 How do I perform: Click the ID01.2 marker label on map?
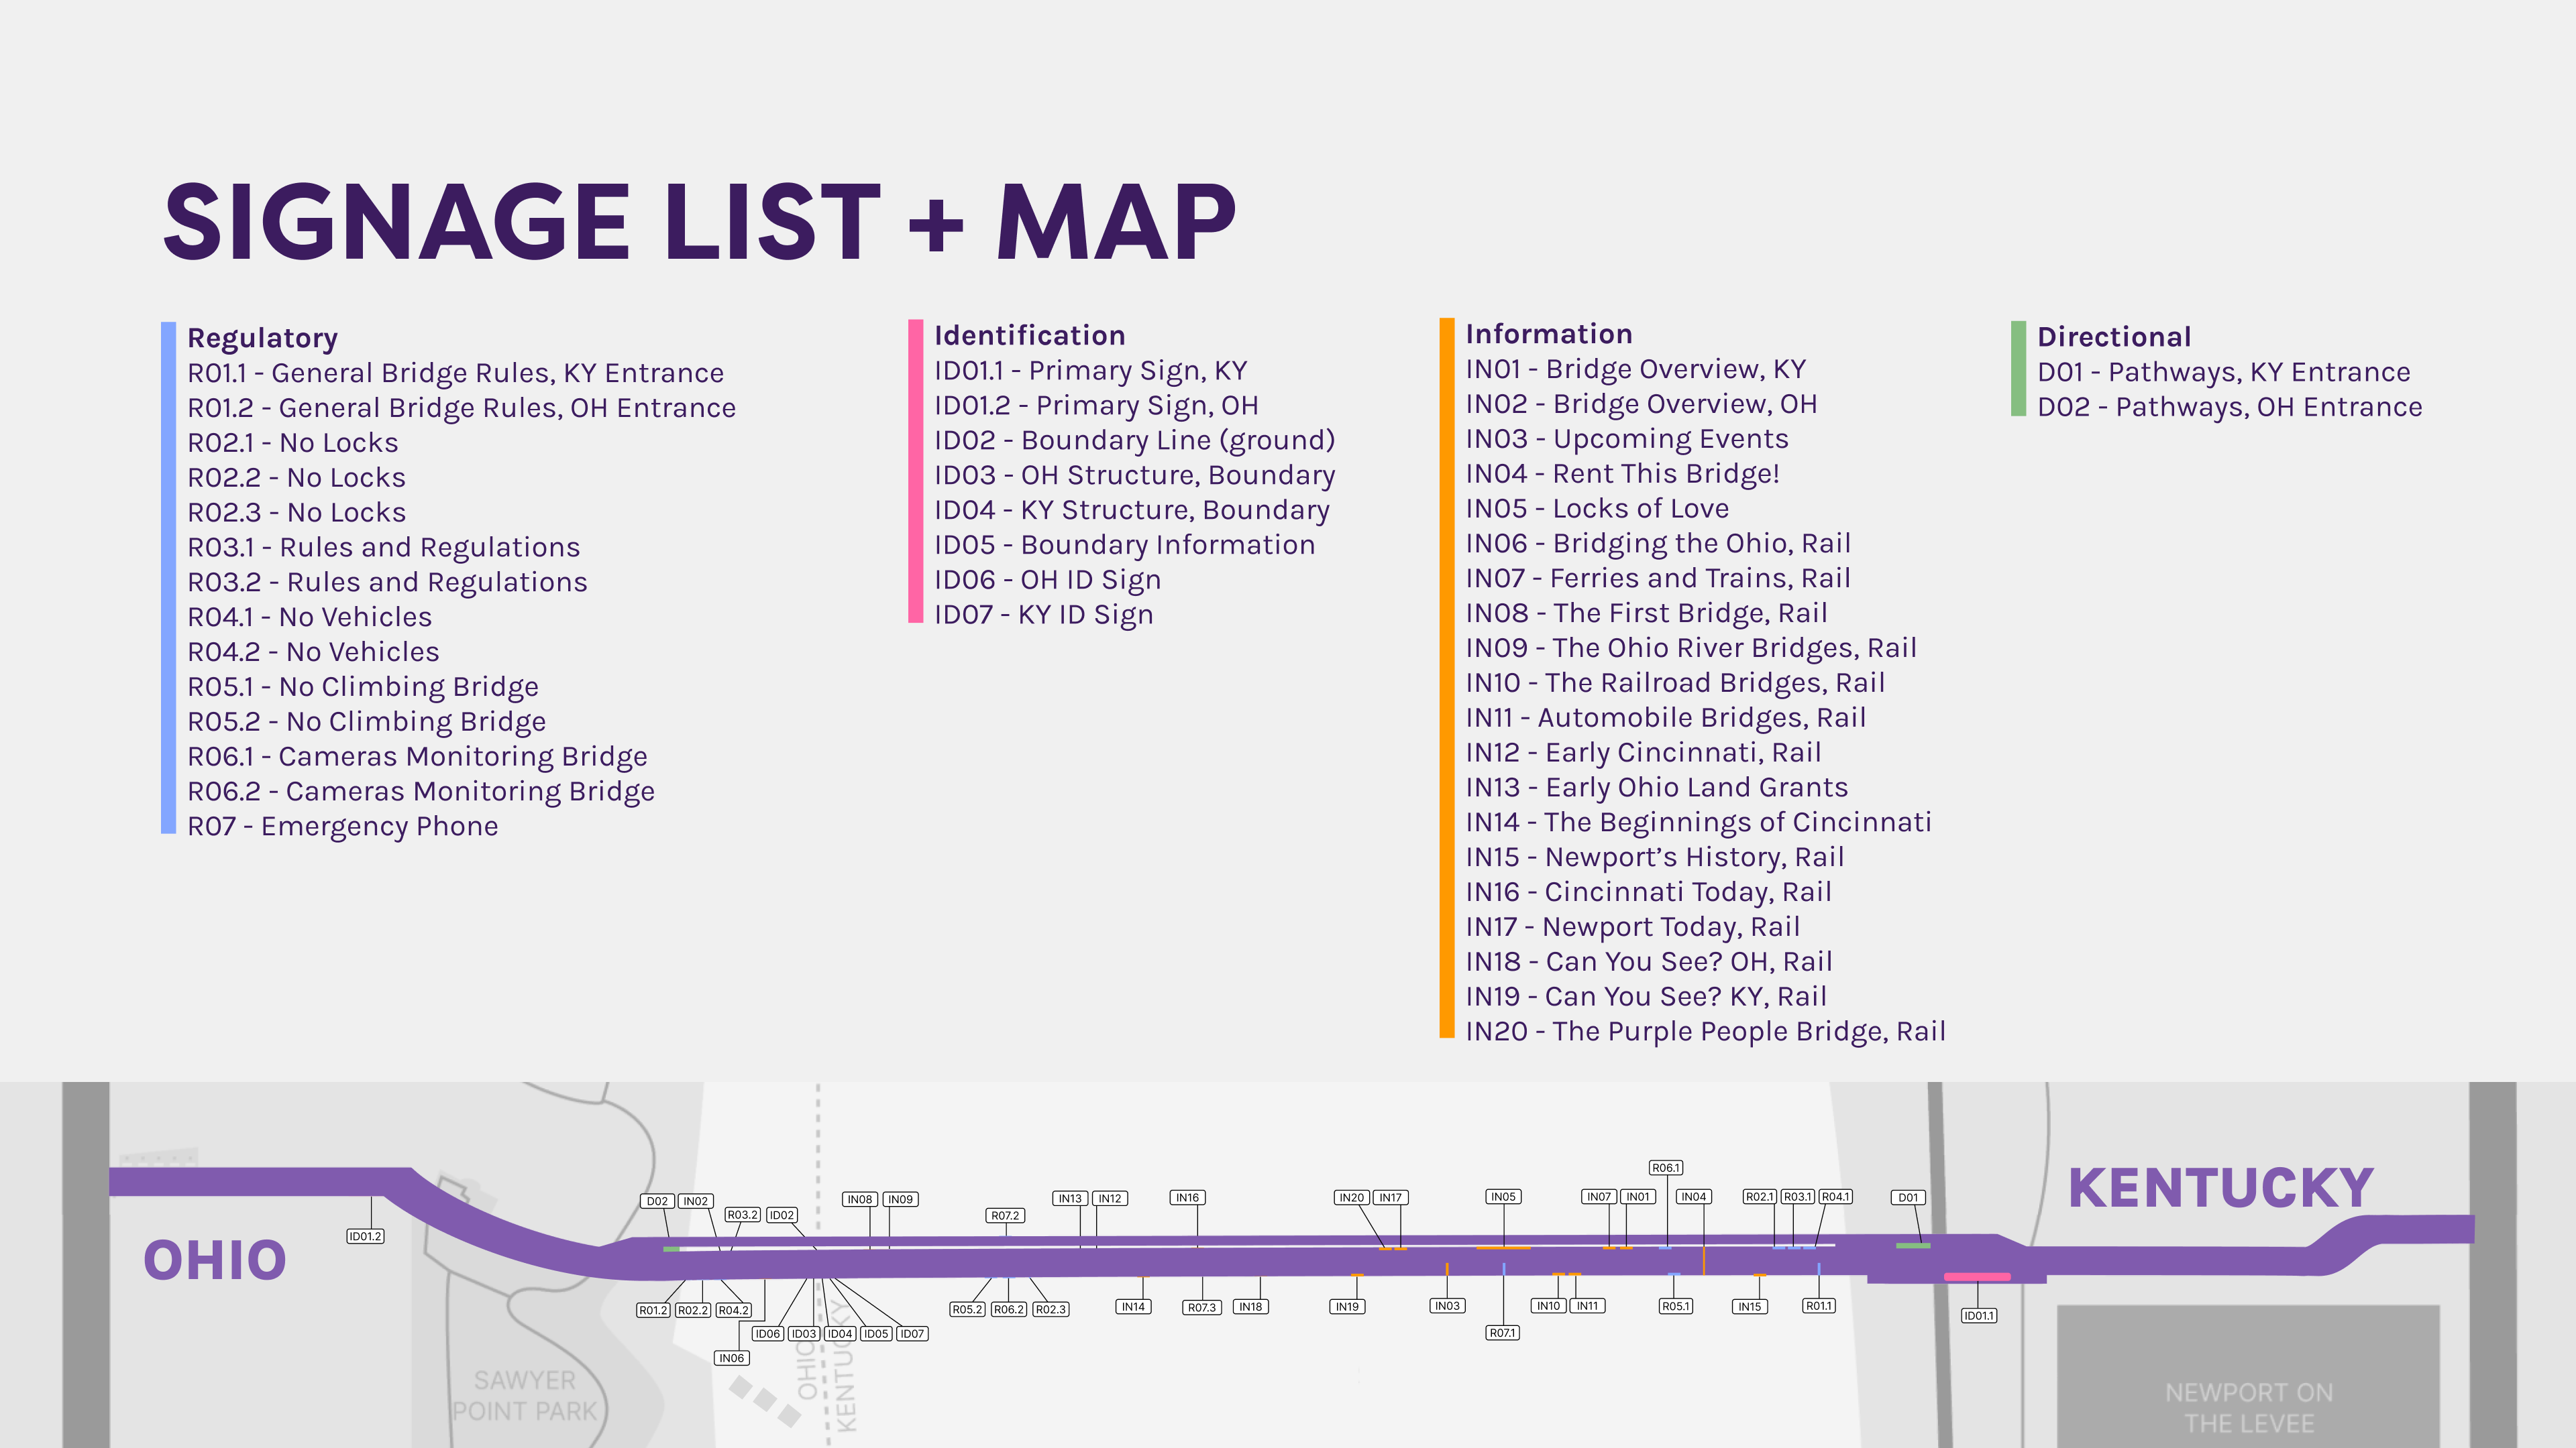click(x=365, y=1236)
